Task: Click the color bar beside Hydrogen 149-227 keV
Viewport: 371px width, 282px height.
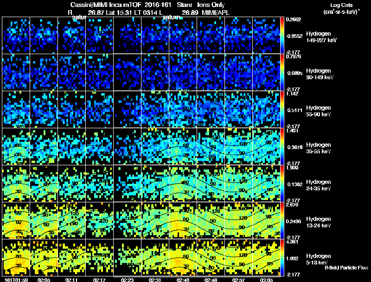Action: 282,36
